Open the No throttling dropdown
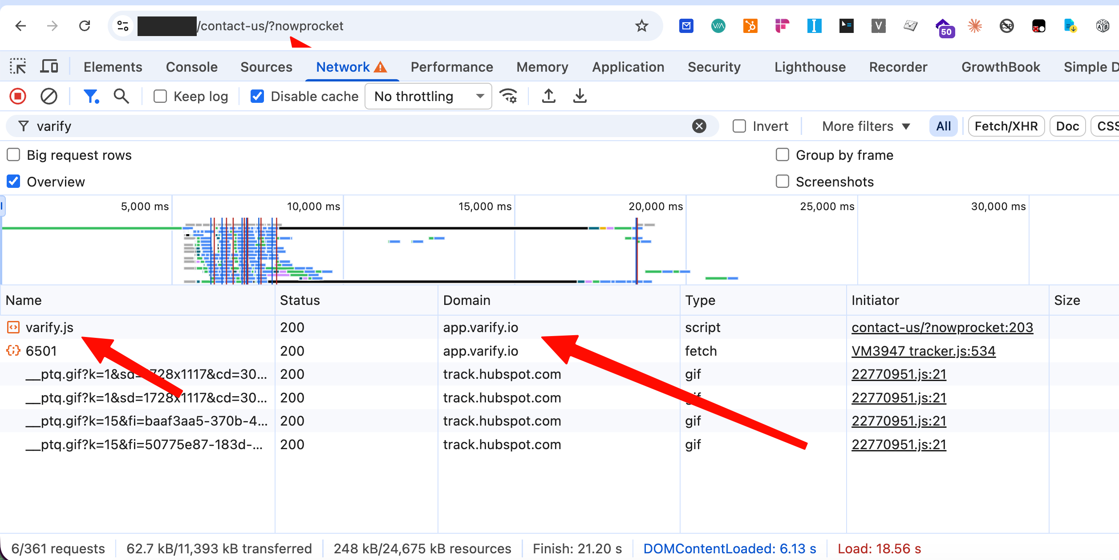Image resolution: width=1119 pixels, height=560 pixels. [428, 96]
